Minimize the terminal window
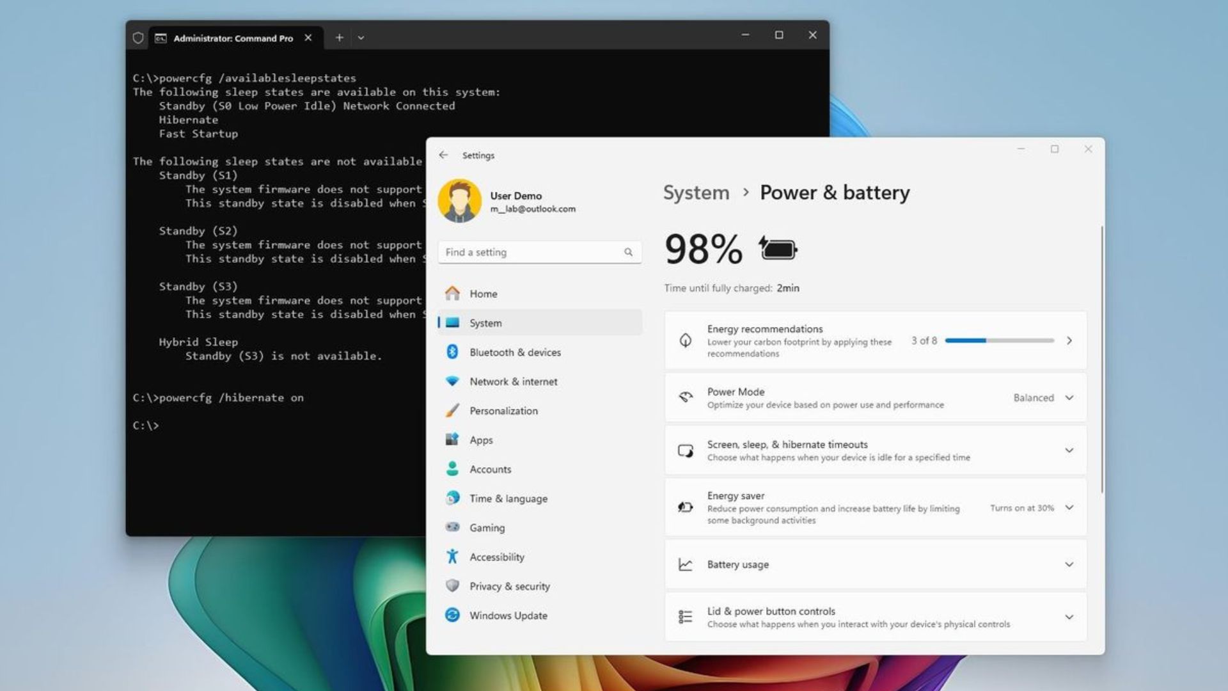 pos(745,35)
